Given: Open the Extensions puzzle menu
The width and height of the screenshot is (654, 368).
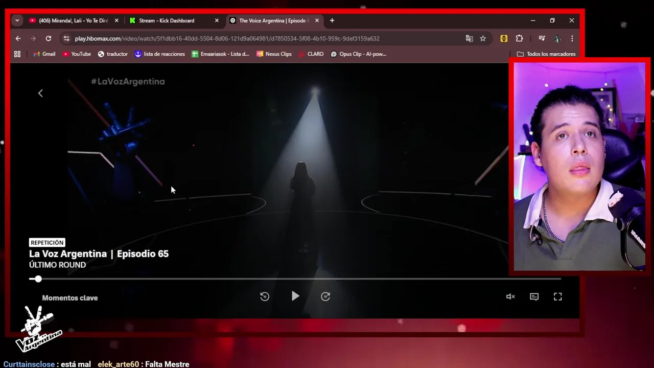Looking at the screenshot, I should (519, 38).
